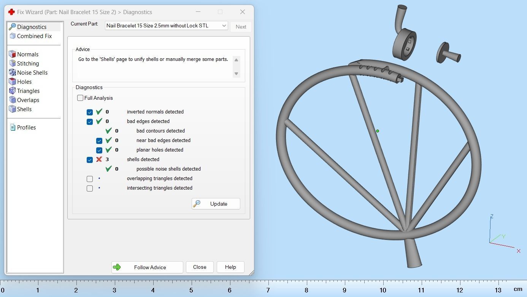527x297 pixels.
Task: Click the green check beside planar holes detected
Action: point(109,150)
